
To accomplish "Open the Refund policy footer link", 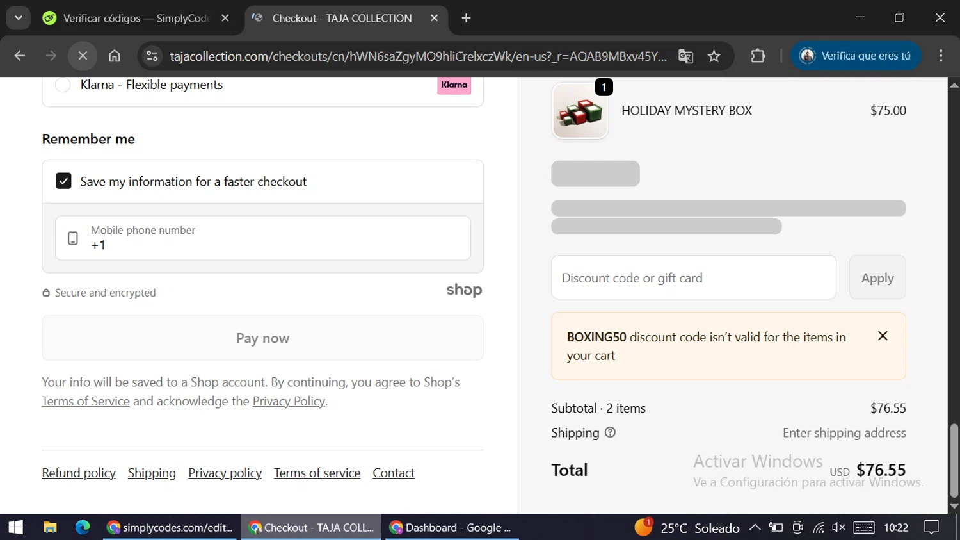I will 79,473.
